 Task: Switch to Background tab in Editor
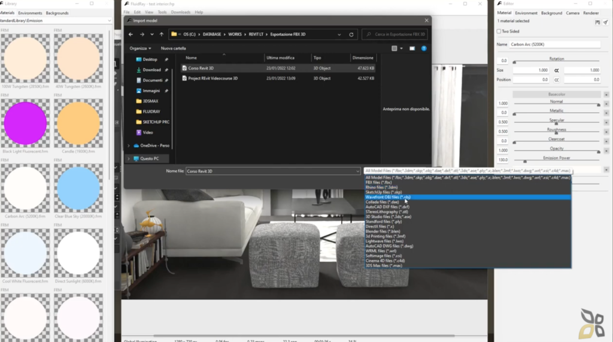(x=551, y=13)
